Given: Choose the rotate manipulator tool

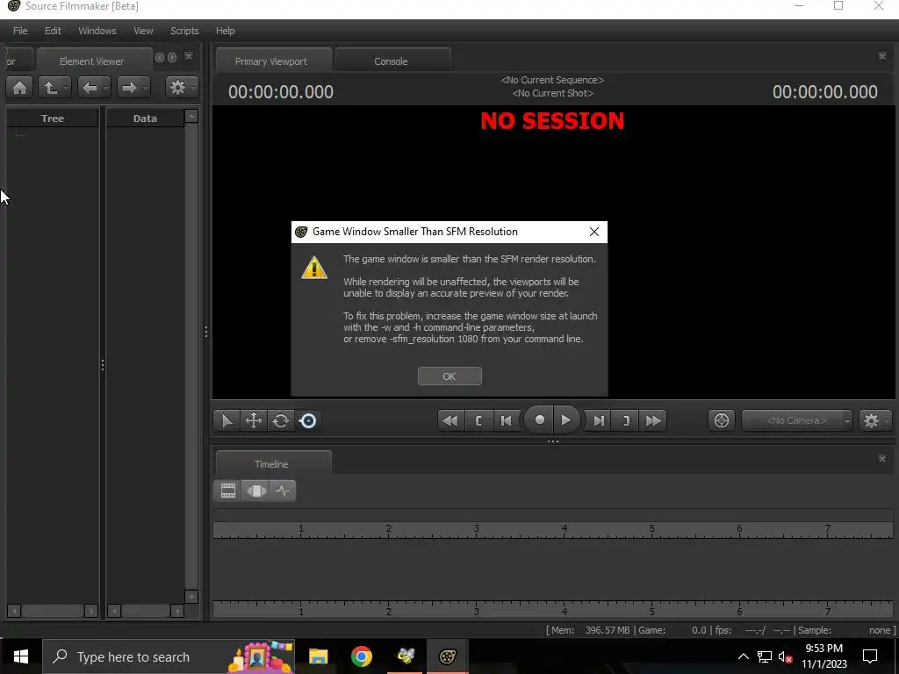Looking at the screenshot, I should click(280, 421).
